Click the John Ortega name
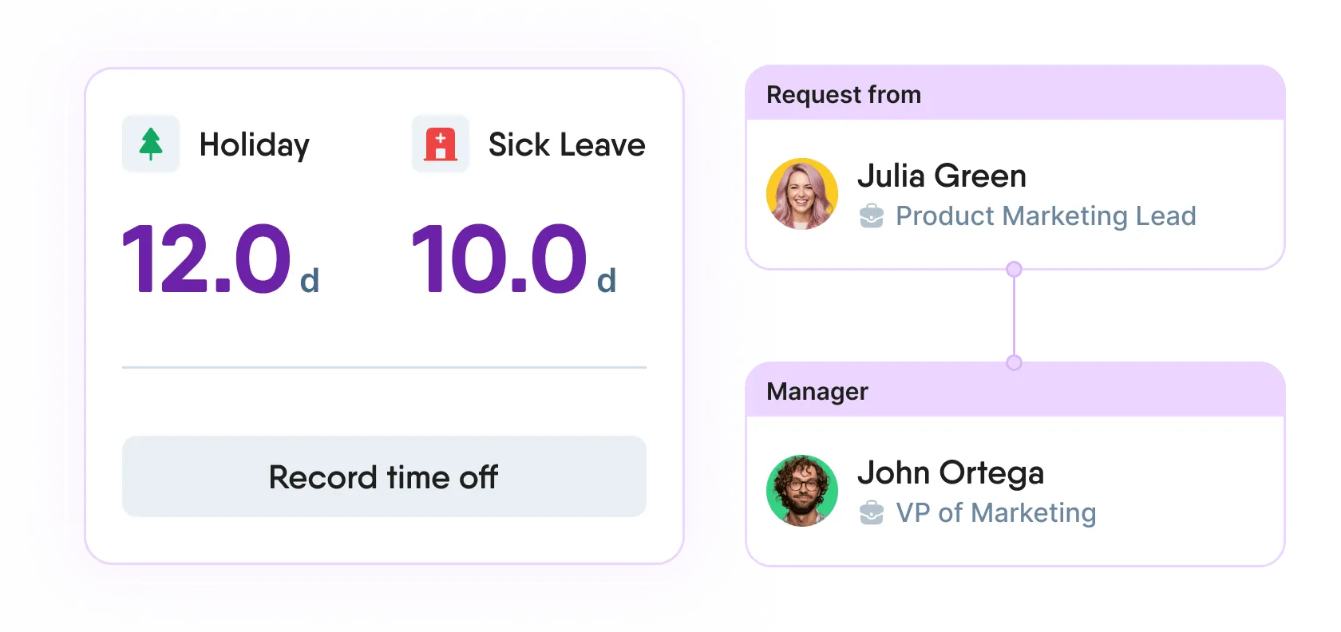 pos(951,473)
